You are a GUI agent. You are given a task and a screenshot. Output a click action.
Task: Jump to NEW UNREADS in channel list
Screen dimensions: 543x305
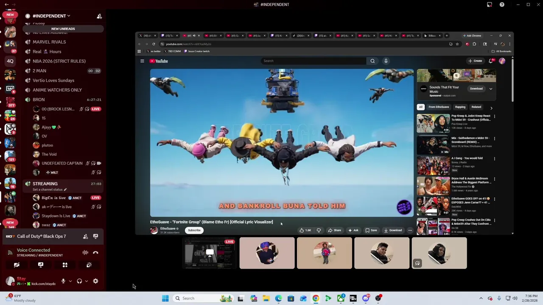[x=63, y=29]
